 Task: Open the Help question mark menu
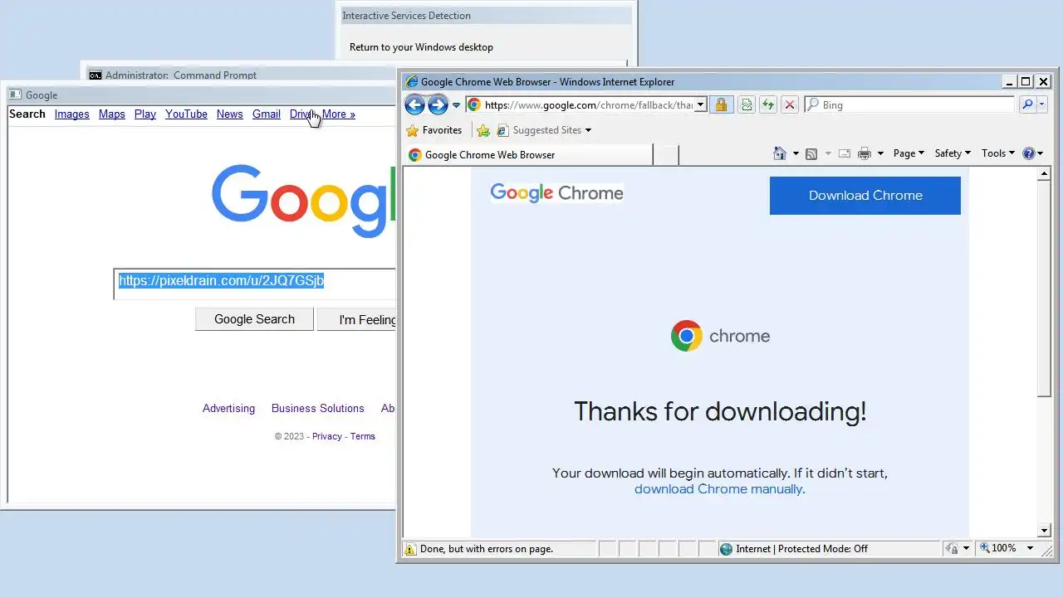[x=1033, y=153]
